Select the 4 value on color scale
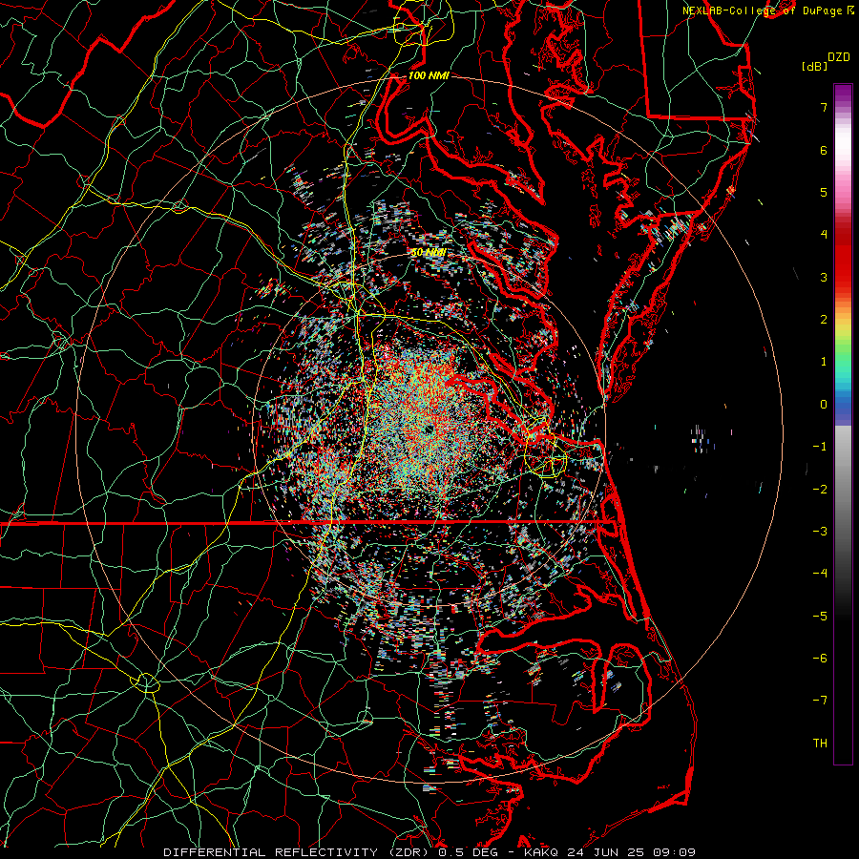The image size is (859, 859). (x=824, y=235)
